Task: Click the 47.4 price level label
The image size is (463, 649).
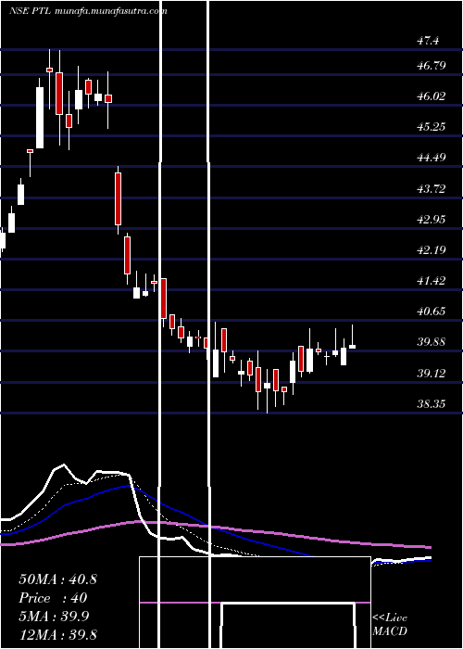Action: point(428,41)
